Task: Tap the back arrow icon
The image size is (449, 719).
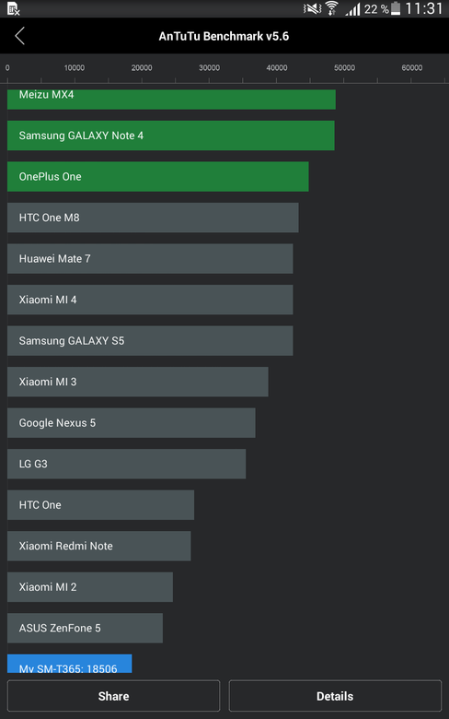Action: (19, 36)
